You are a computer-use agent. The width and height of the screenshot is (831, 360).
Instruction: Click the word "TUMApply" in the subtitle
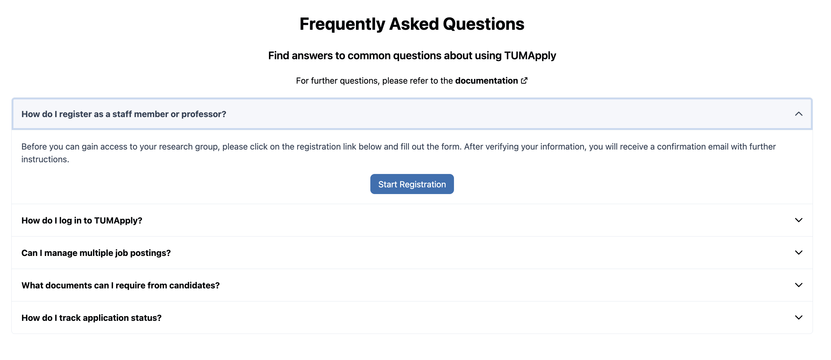point(530,56)
